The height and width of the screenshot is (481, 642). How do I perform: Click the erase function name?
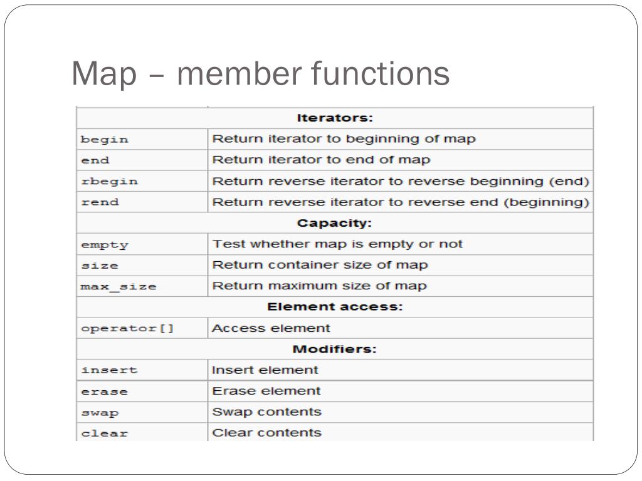105,391
